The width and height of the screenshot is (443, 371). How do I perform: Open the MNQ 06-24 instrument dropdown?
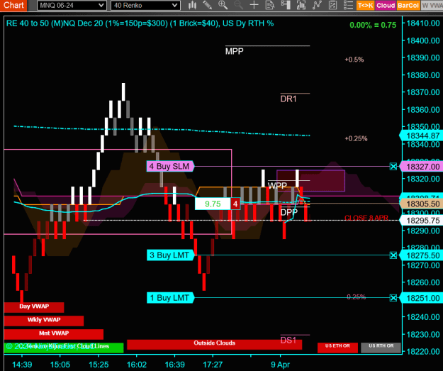coord(72,6)
